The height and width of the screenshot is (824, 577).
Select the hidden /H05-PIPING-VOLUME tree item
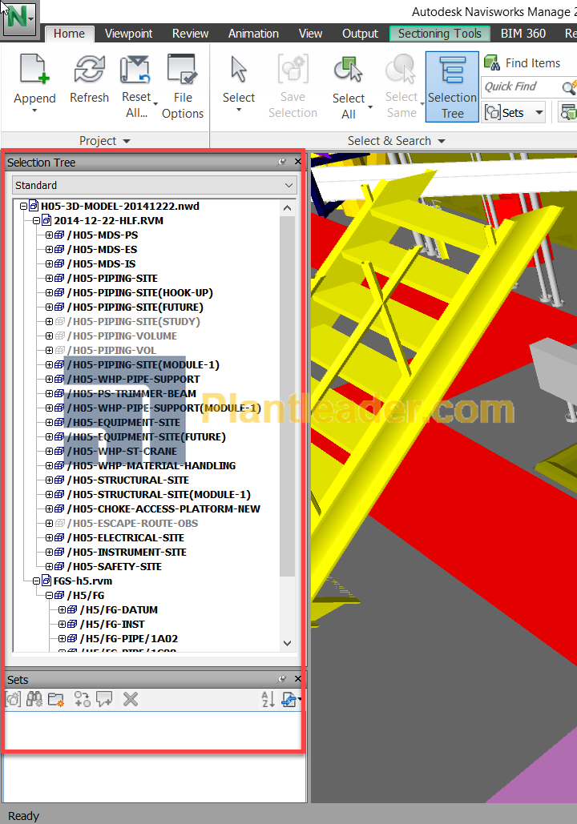[122, 336]
